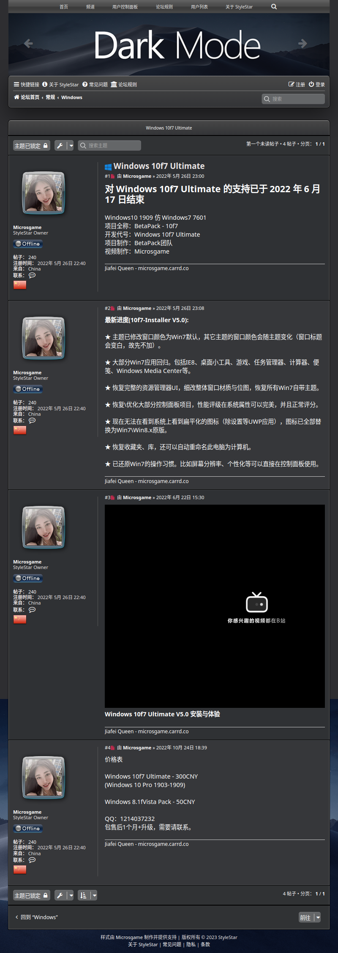
Task: Click the Windows 10f7 Ultimate topic header bar title
Action: (169, 128)
